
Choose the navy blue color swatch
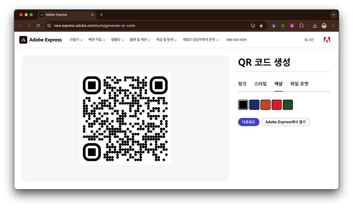[254, 105]
